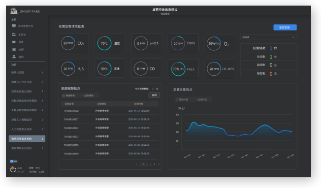Open the 消息 message icon

(14, 42)
